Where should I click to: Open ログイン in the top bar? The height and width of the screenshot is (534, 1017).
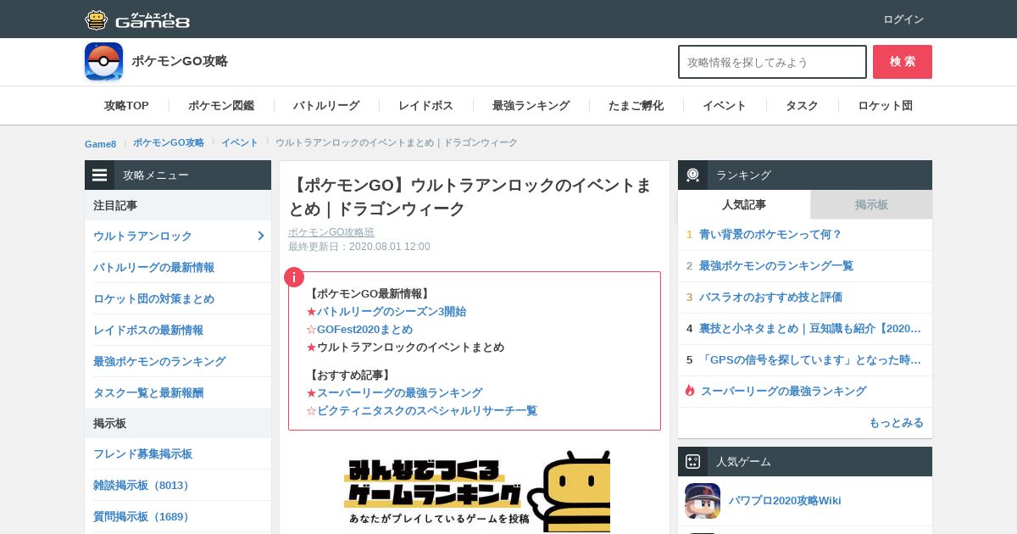[x=903, y=19]
